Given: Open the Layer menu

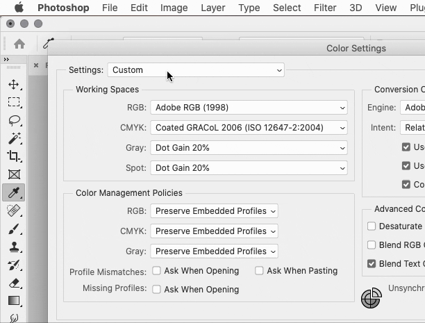Looking at the screenshot, I should [212, 8].
